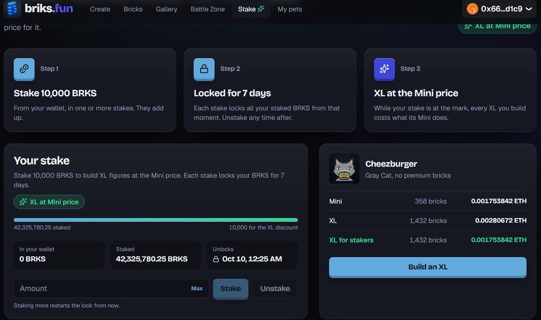The image size is (541, 320).
Task: Click the 42,325,780.25 staked progress label
Action: 42,228
